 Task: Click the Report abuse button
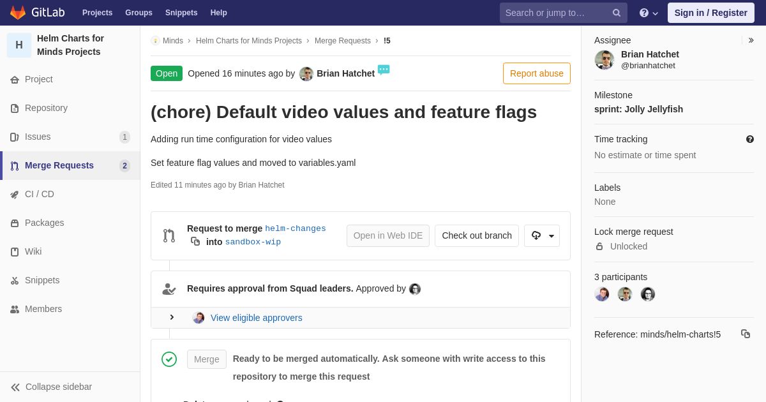pos(537,73)
